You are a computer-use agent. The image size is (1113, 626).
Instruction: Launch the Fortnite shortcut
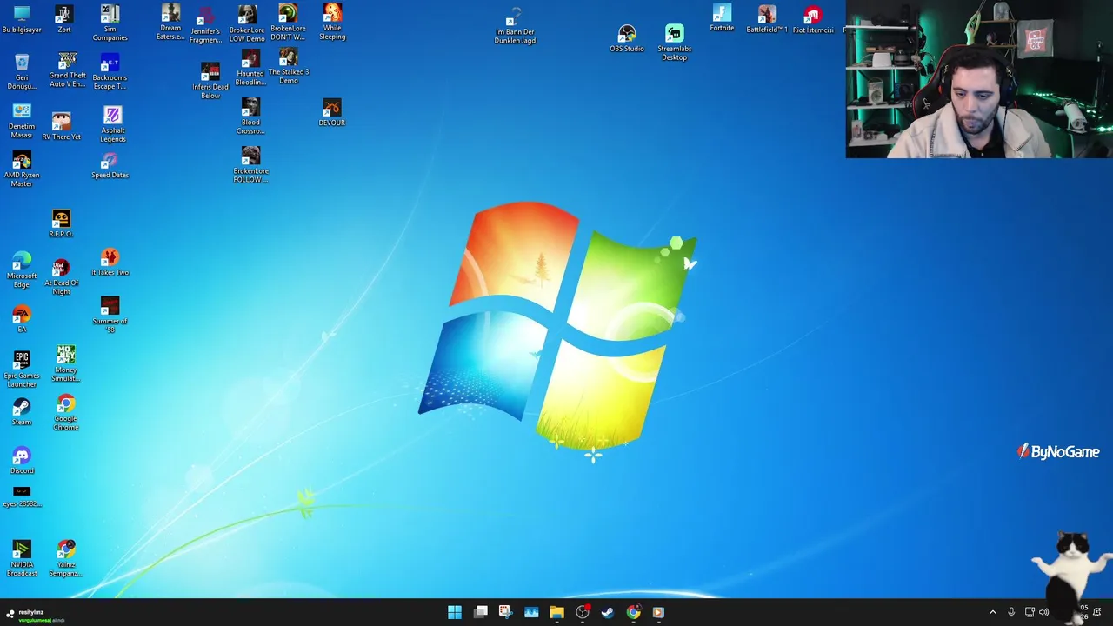click(x=722, y=18)
